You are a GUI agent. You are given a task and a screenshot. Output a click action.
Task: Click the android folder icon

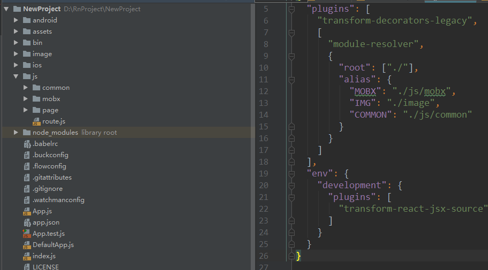[27, 20]
